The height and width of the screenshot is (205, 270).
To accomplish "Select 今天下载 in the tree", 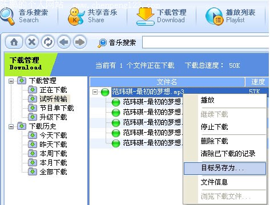I will coord(54,136).
